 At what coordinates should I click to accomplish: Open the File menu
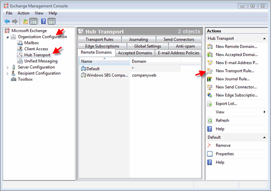coord(9,13)
